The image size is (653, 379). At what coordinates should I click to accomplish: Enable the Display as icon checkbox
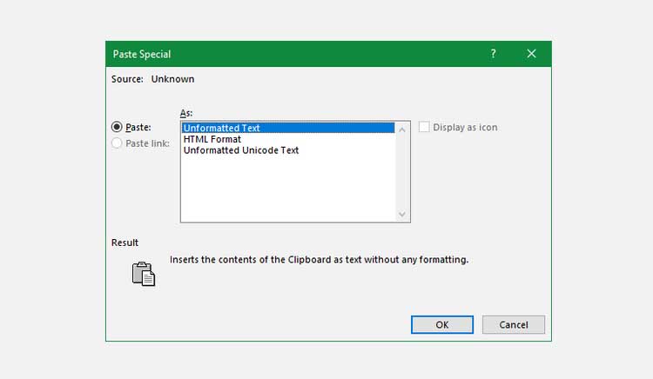pyautogui.click(x=424, y=127)
